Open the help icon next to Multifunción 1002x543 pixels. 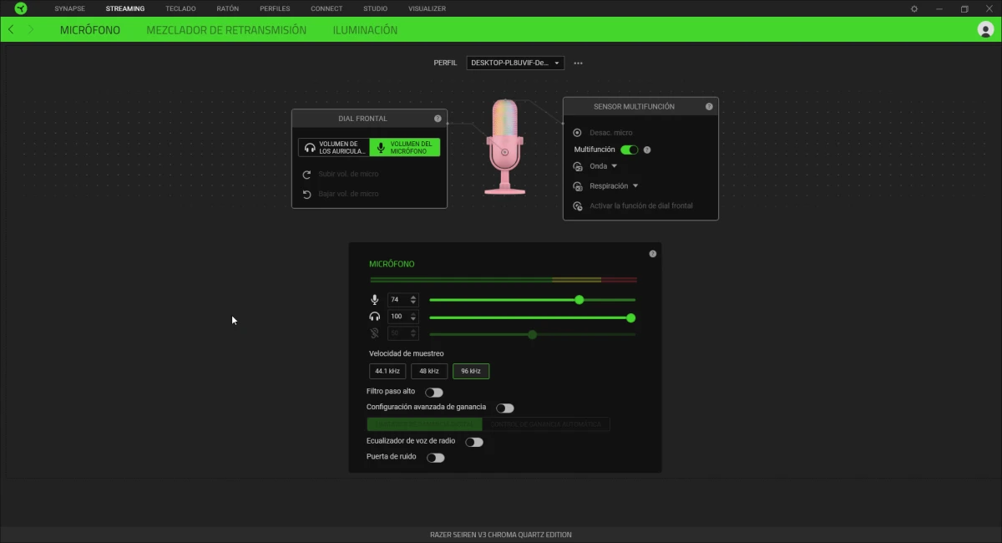click(647, 150)
